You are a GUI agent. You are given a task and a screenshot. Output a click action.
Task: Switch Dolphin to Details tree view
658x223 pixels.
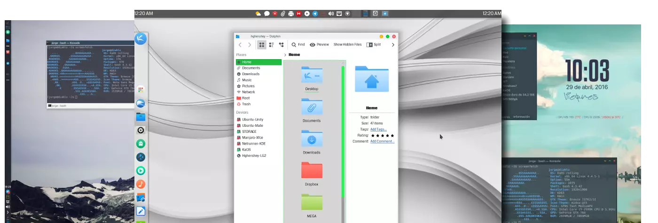click(x=281, y=45)
